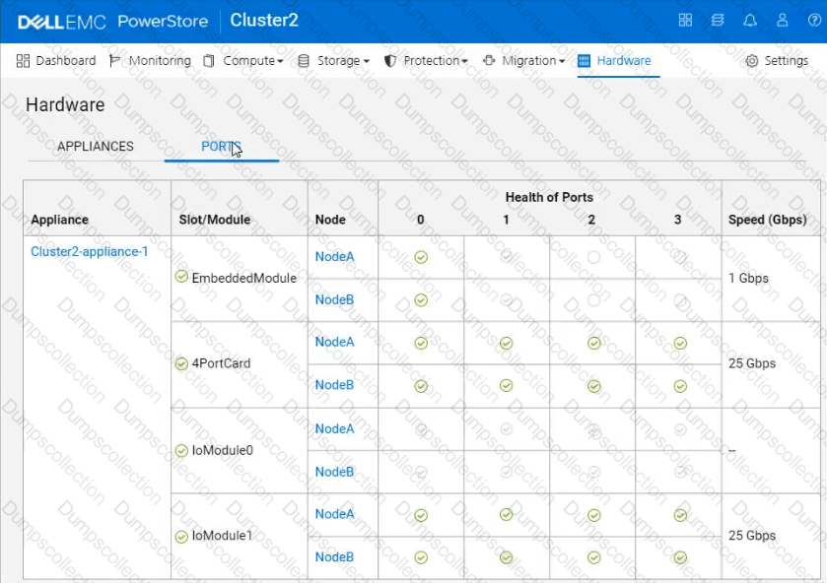Click IoModule1 NodeB port 3 health check
This screenshot has height=583, width=827.
[679, 557]
